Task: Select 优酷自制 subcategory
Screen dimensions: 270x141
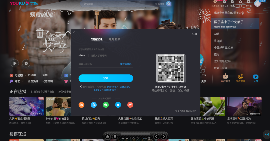Action: (x=47, y=81)
